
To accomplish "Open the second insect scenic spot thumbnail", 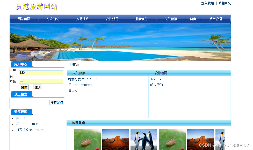I will (x=172, y=140).
